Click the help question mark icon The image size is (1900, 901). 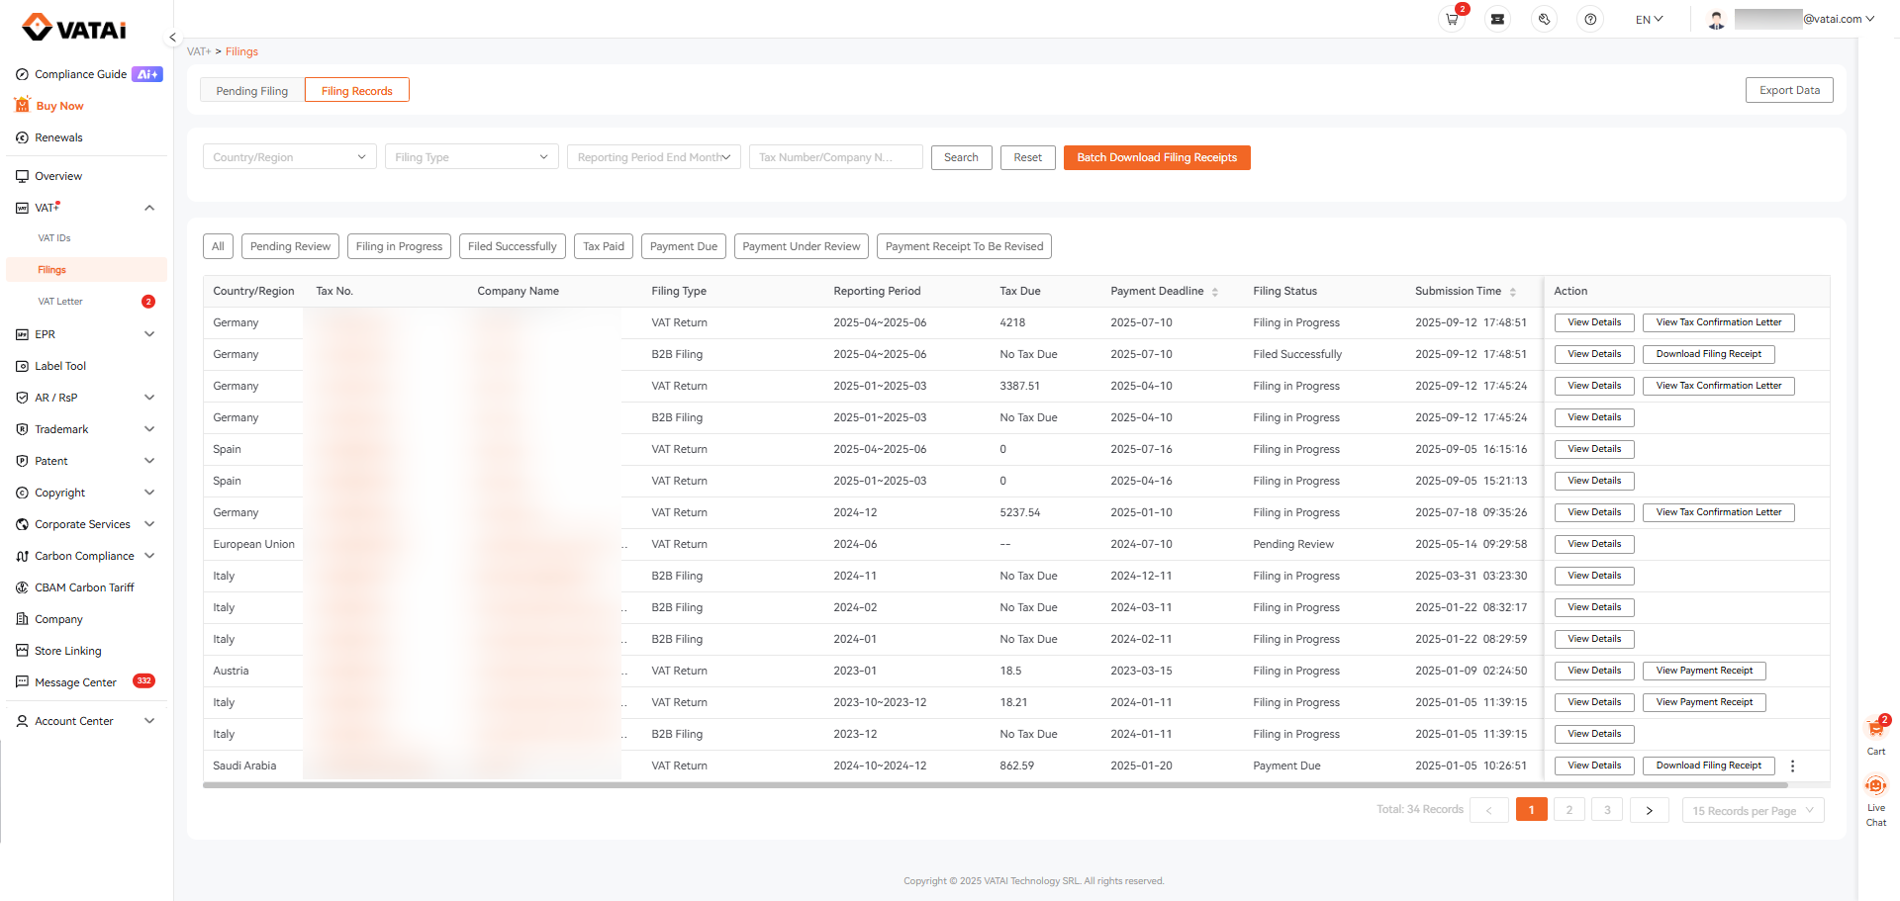point(1590,19)
